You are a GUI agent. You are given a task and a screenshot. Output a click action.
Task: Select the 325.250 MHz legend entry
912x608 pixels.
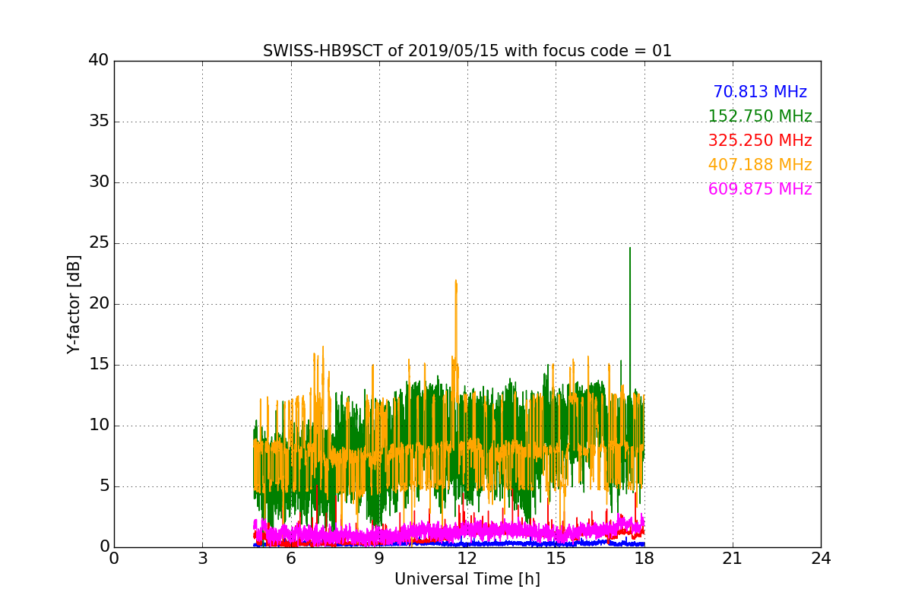[x=760, y=141]
